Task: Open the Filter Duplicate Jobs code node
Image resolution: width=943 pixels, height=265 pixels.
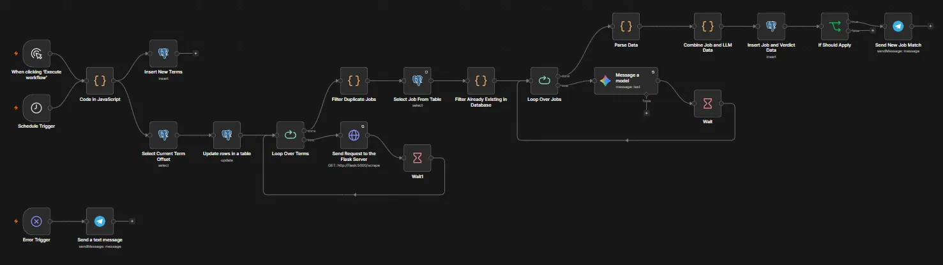Action: click(x=354, y=80)
